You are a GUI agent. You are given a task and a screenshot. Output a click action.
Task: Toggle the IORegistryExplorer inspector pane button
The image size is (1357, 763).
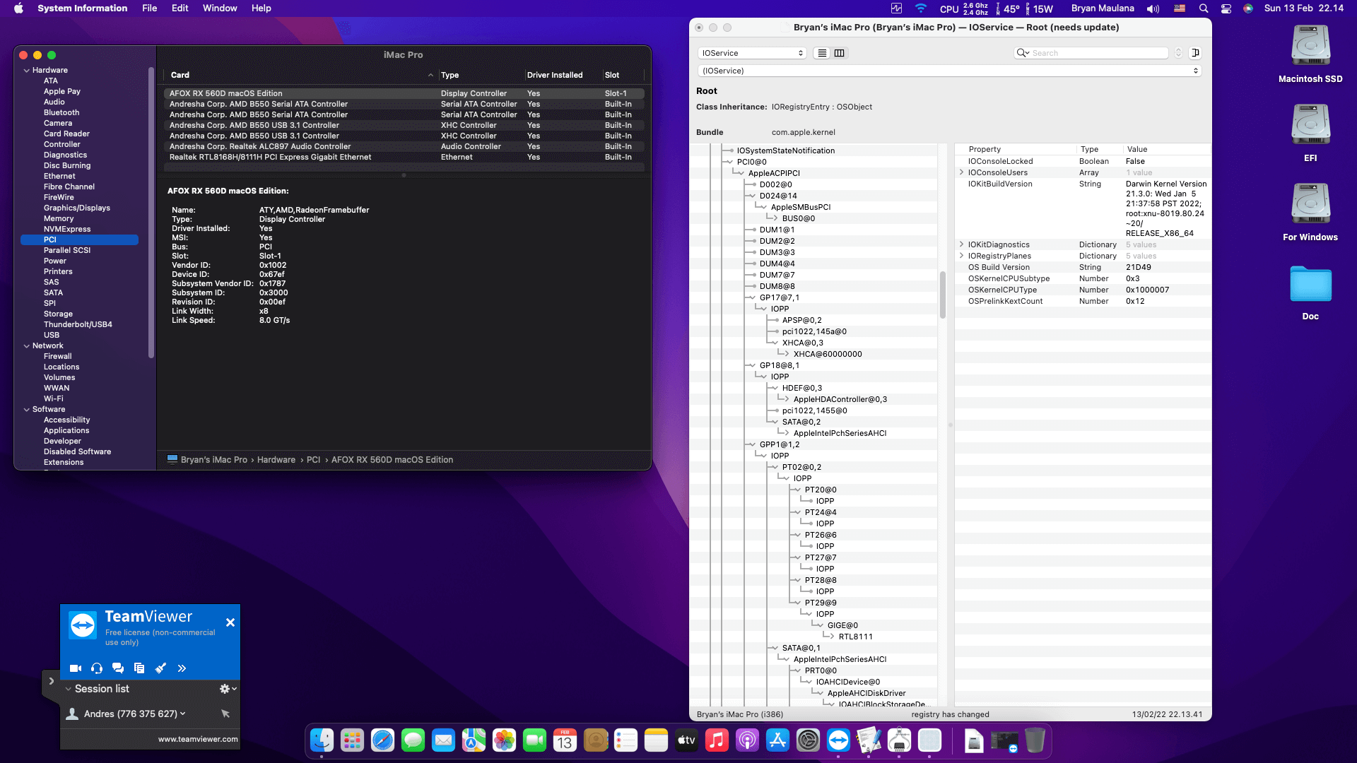tap(1195, 53)
